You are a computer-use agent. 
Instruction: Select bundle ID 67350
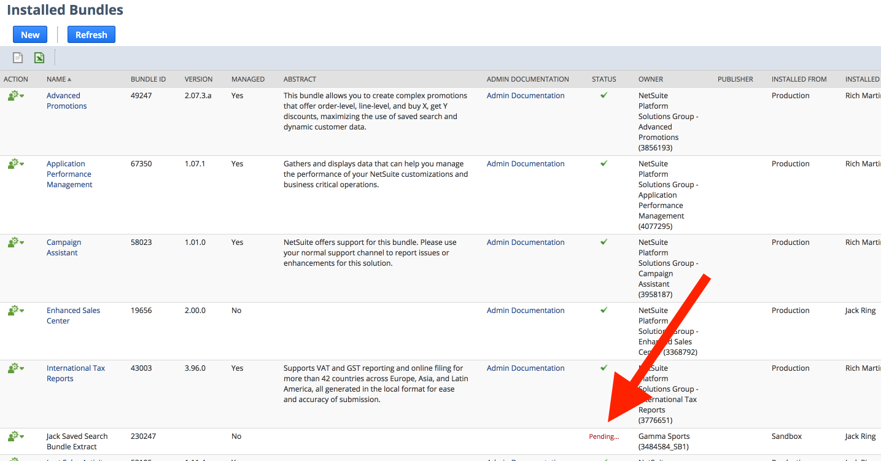pyautogui.click(x=141, y=164)
